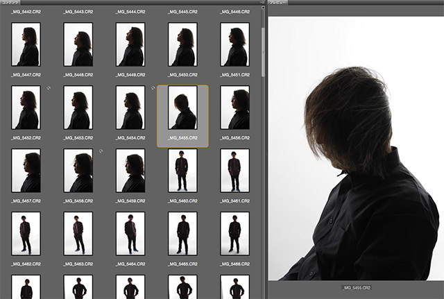Click the file name label _MG_5448.CR2

[78, 75]
